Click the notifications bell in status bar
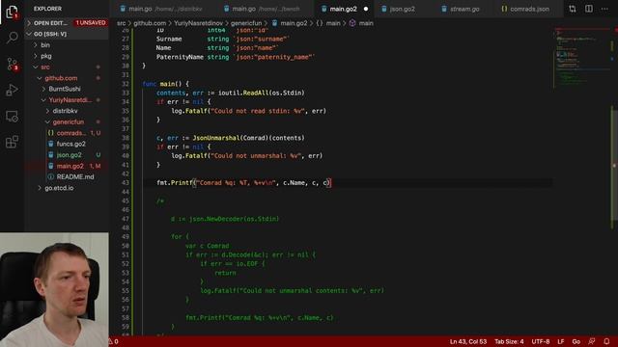 click(x=606, y=341)
